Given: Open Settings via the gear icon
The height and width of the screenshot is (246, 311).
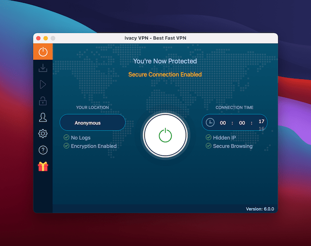Looking at the screenshot, I should point(43,134).
